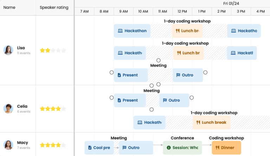Open Lisa's top Lunch break event

pyautogui.click(x=187, y=31)
